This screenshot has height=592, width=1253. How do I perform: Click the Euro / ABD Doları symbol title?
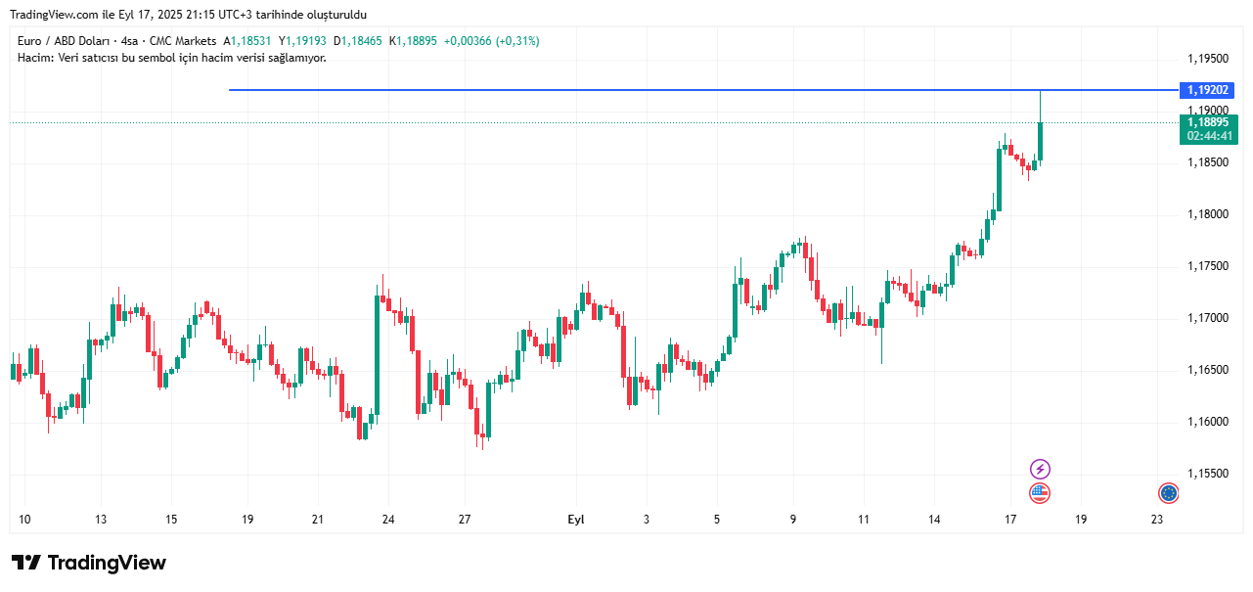(x=63, y=41)
